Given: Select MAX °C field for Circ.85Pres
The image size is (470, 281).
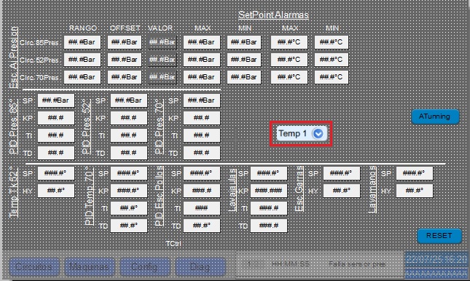Looking at the screenshot, I should tap(289, 42).
